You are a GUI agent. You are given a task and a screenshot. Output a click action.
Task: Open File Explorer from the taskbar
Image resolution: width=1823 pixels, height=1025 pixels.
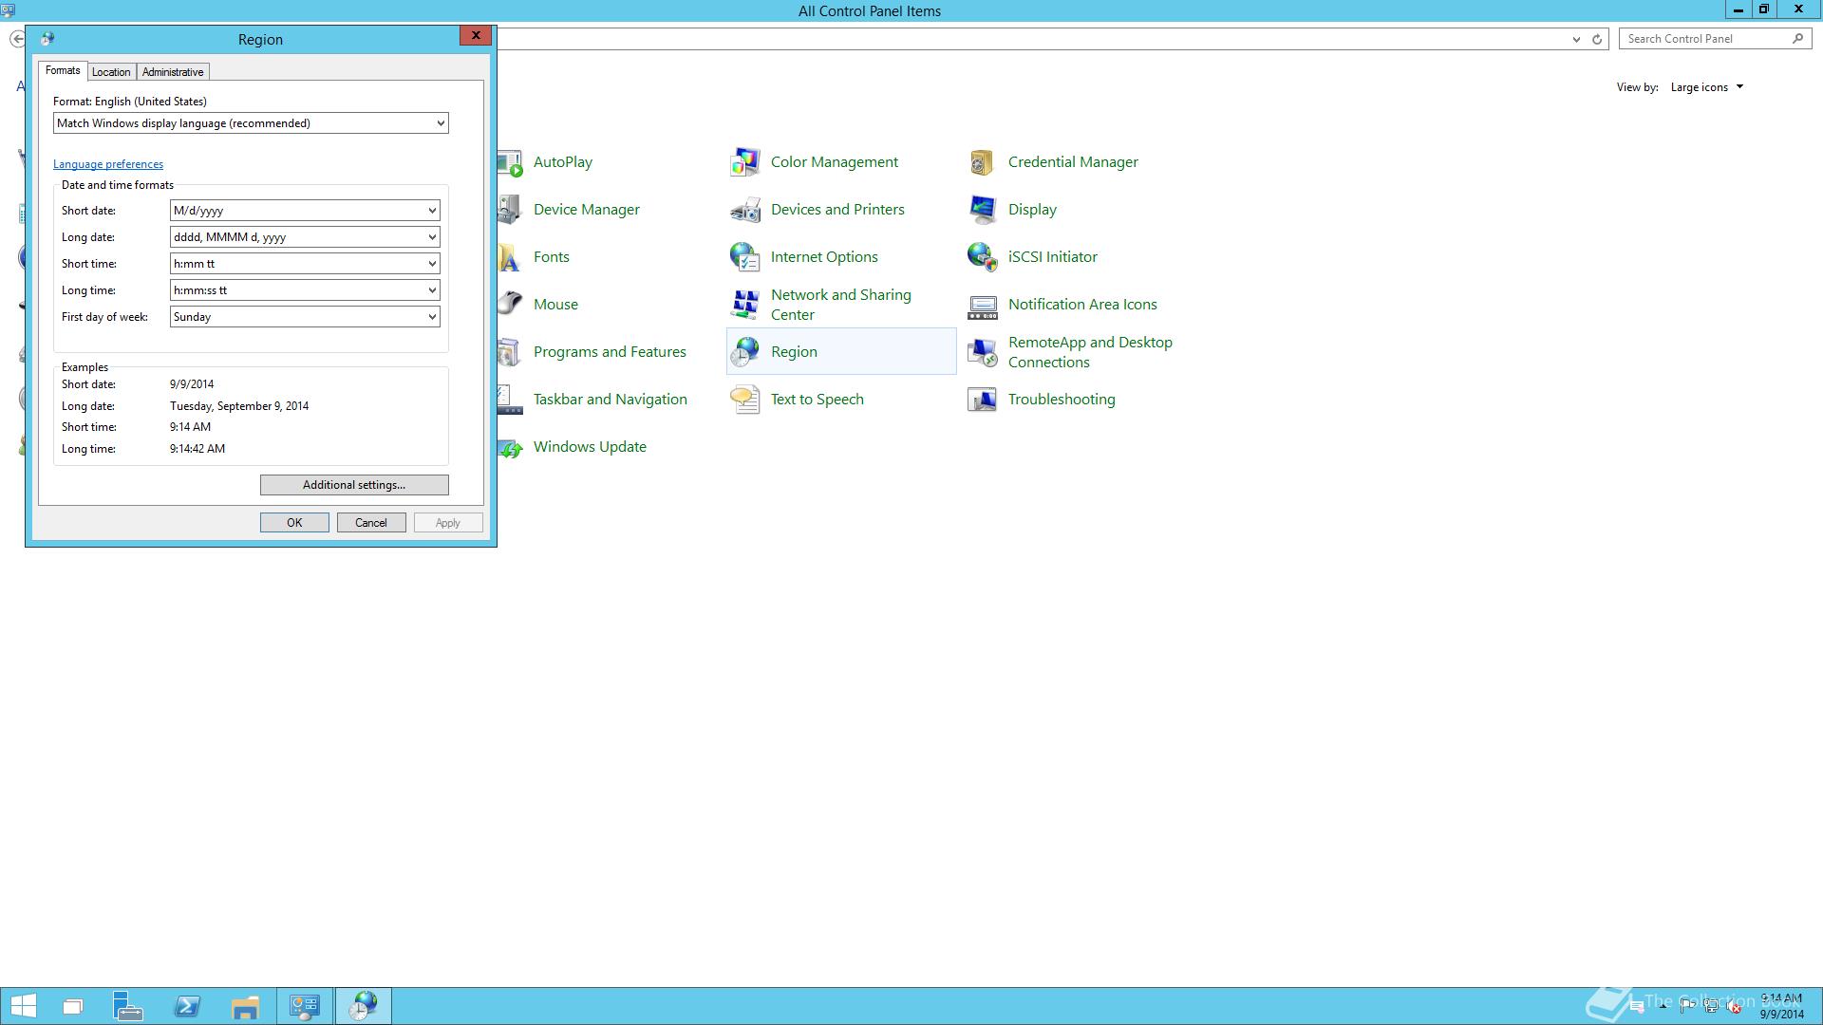pyautogui.click(x=245, y=1006)
